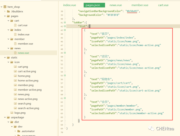
Task: Toggle code fold marker at line 49
Action: tap(65, 53)
